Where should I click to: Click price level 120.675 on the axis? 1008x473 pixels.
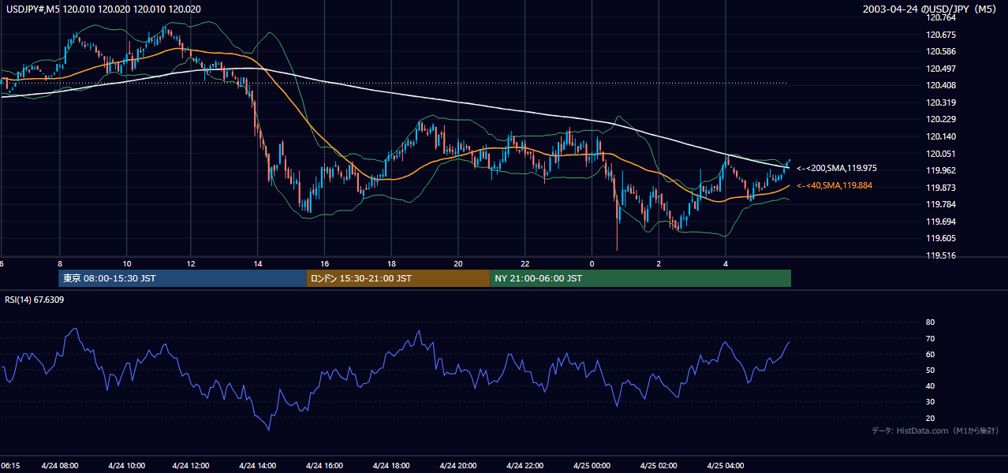pyautogui.click(x=939, y=35)
